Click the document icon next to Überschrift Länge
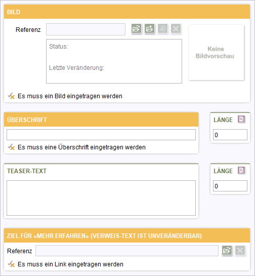 pyautogui.click(x=241, y=119)
